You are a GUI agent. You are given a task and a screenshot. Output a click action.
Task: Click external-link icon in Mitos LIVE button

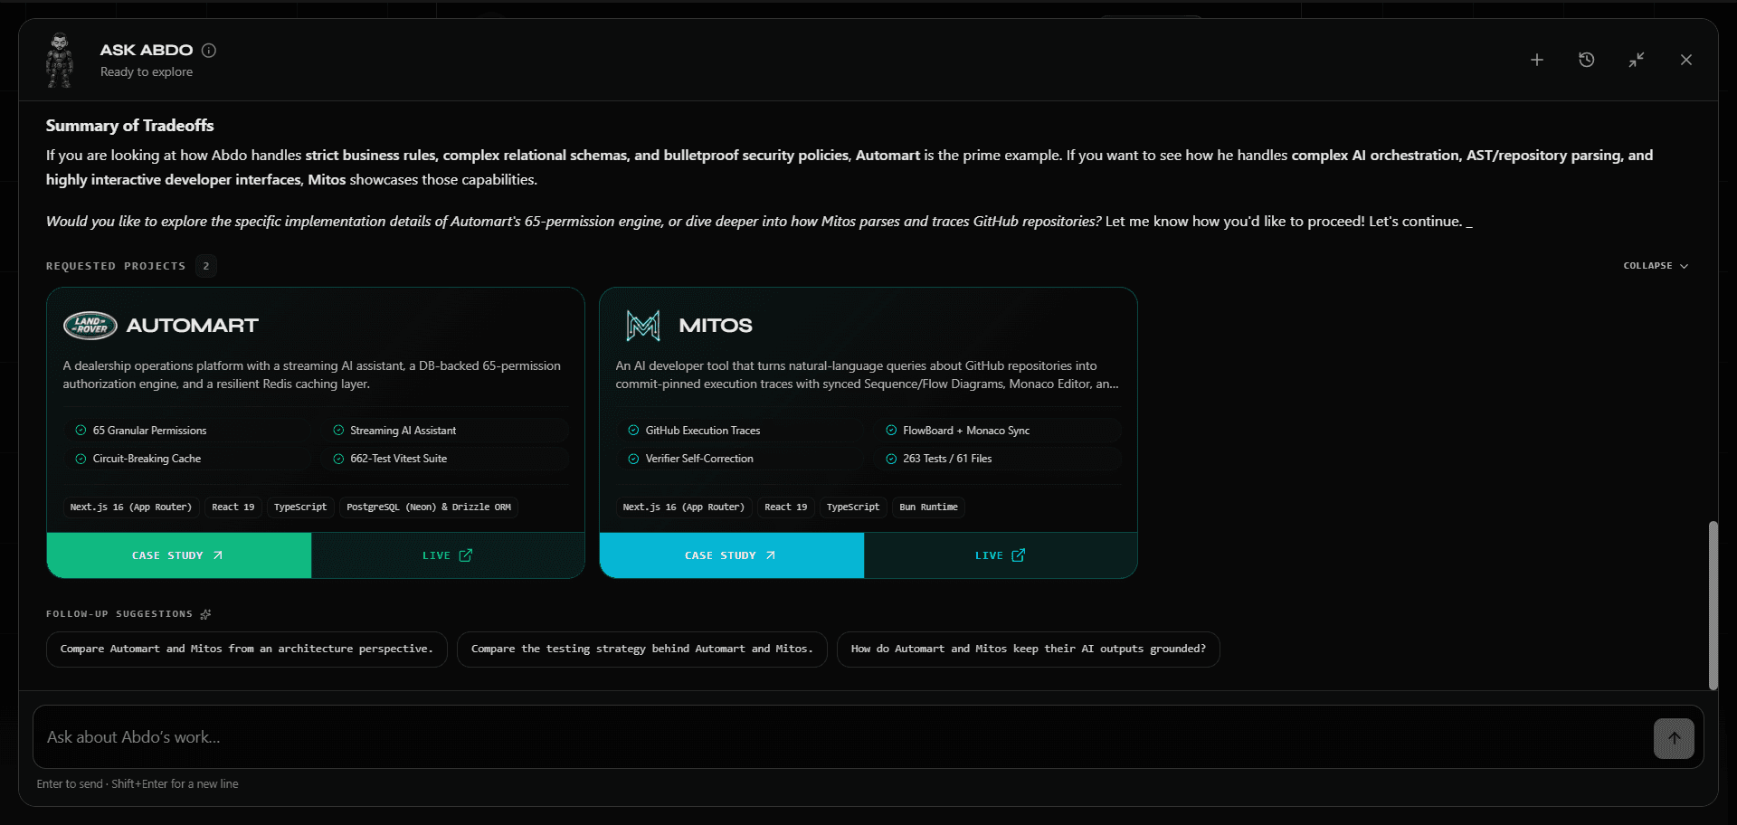pos(1019,555)
